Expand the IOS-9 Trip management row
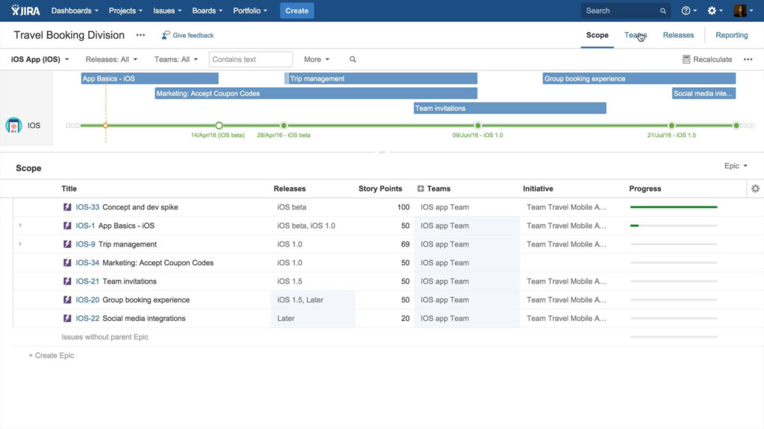764x429 pixels. coord(20,244)
